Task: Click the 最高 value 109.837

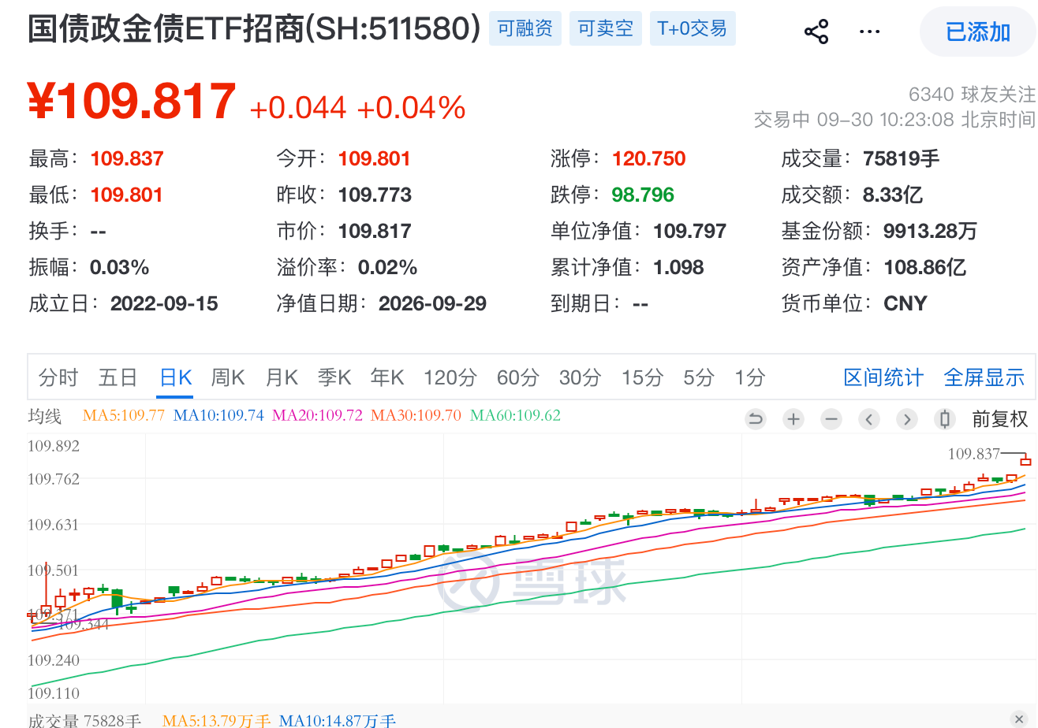Action: point(127,158)
